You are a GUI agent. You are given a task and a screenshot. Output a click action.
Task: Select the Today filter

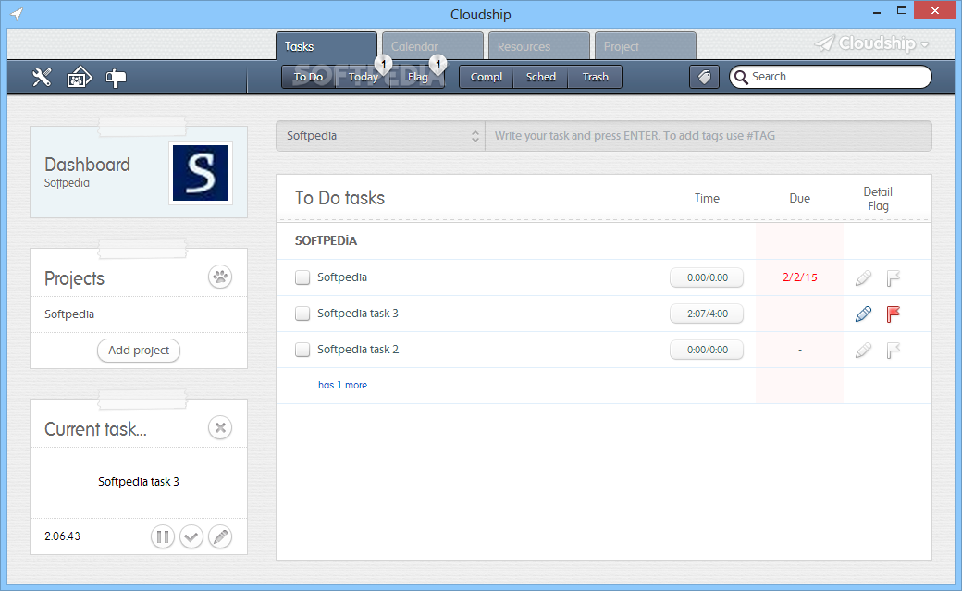click(x=363, y=77)
